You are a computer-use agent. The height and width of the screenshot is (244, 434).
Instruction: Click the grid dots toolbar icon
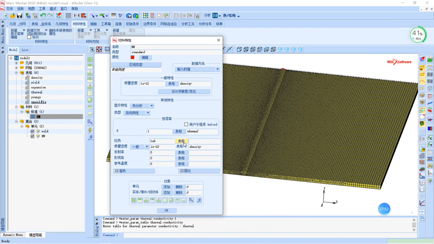pyautogui.click(x=68, y=16)
